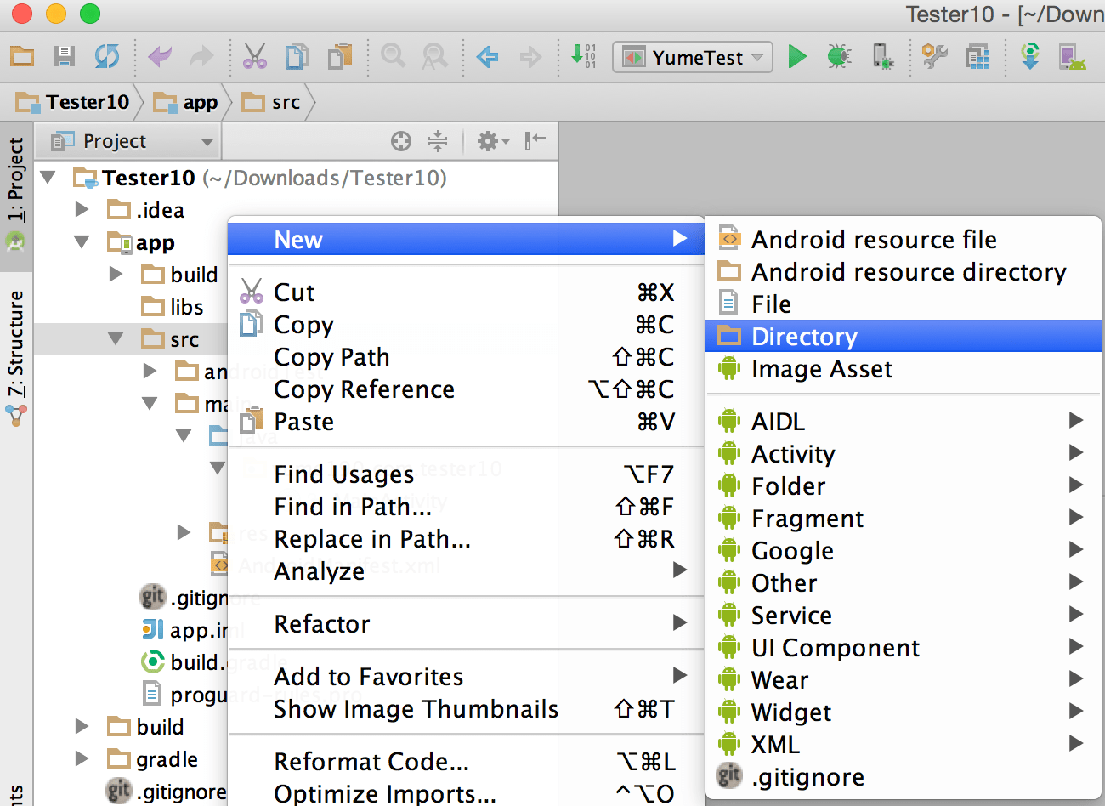1105x806 pixels.
Task: Click the Save All toolbar icon
Action: [x=64, y=57]
